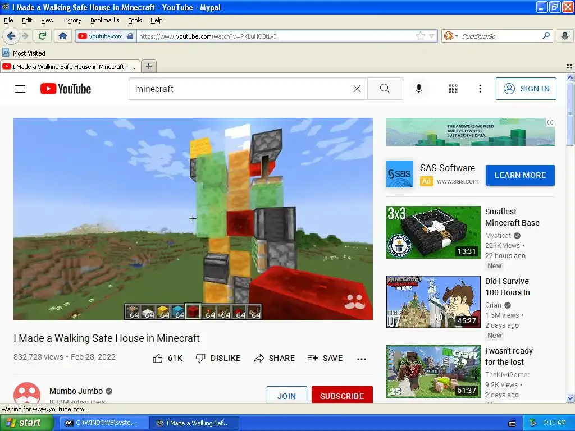
Task: Go back with the browser back arrow
Action: pos(11,36)
